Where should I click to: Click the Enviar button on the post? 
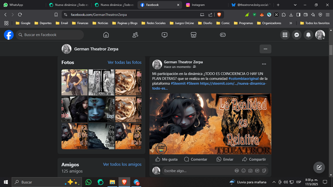(225, 159)
